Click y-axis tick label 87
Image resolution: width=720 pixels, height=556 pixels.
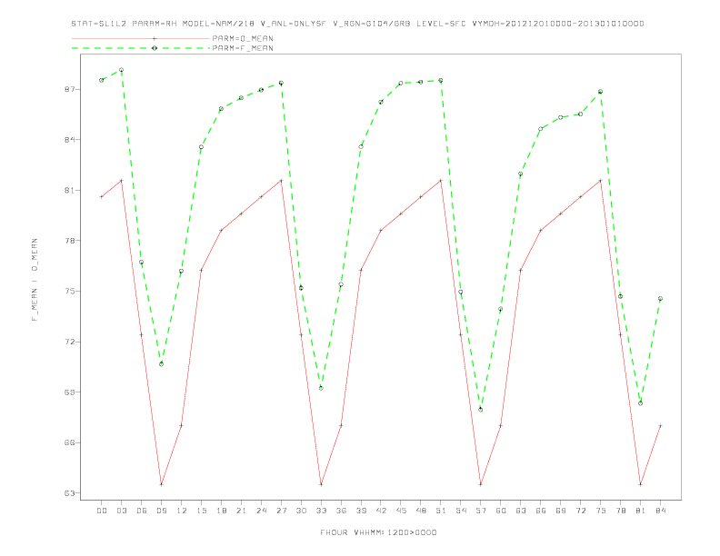(70, 89)
